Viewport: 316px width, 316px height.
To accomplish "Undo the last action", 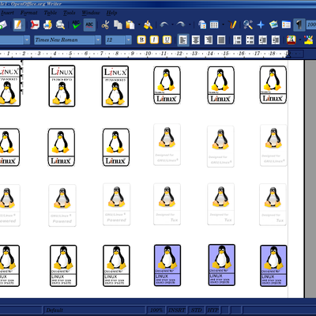I will pos(164,25).
